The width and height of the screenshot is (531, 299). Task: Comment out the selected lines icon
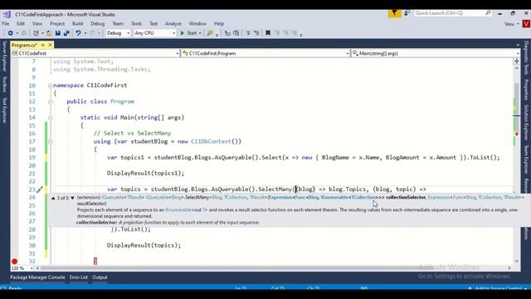pyautogui.click(x=248, y=33)
